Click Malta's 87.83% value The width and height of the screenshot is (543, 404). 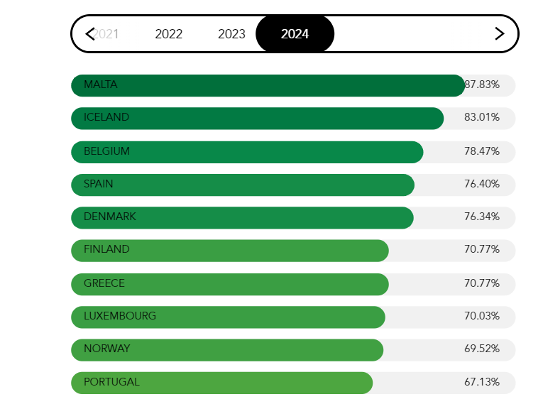pyautogui.click(x=483, y=84)
